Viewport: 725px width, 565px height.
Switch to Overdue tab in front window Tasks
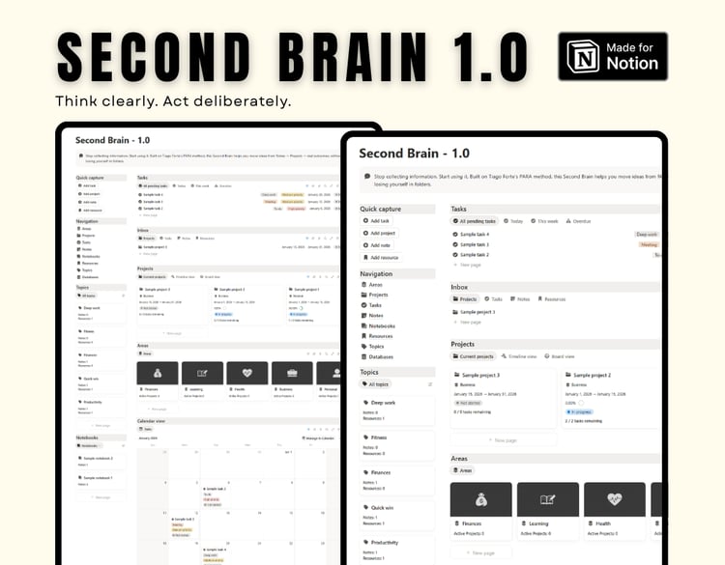coord(578,221)
